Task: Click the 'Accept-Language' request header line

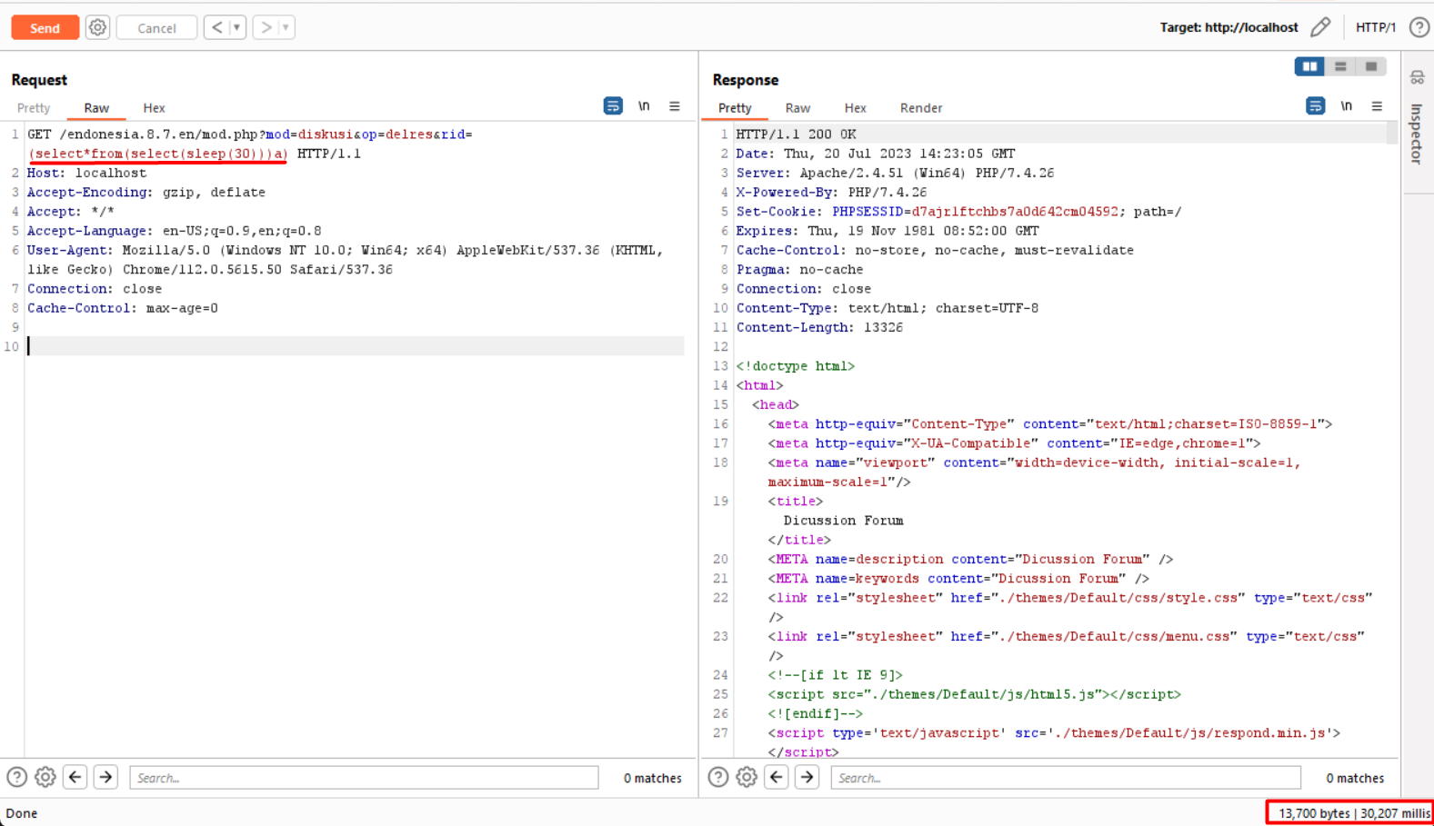Action: tap(174, 231)
